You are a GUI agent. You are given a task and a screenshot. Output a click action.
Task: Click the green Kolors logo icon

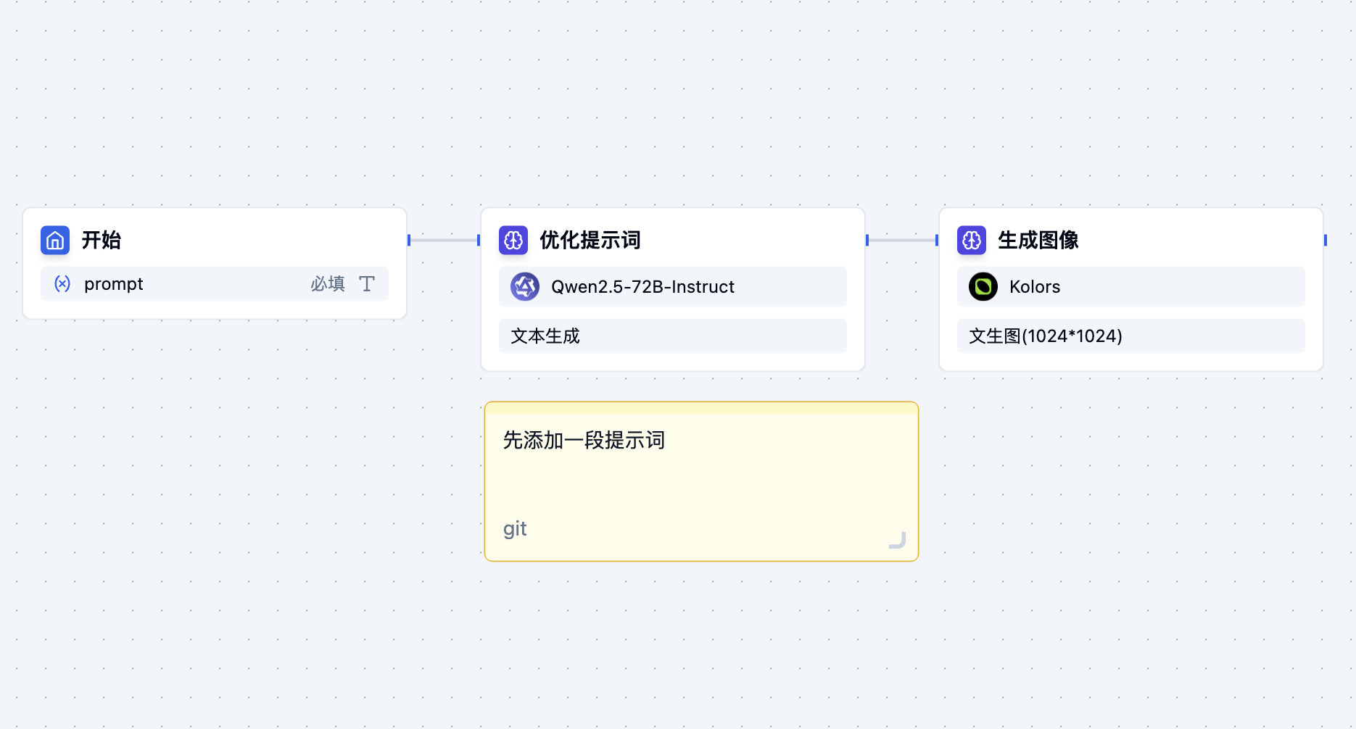[983, 286]
